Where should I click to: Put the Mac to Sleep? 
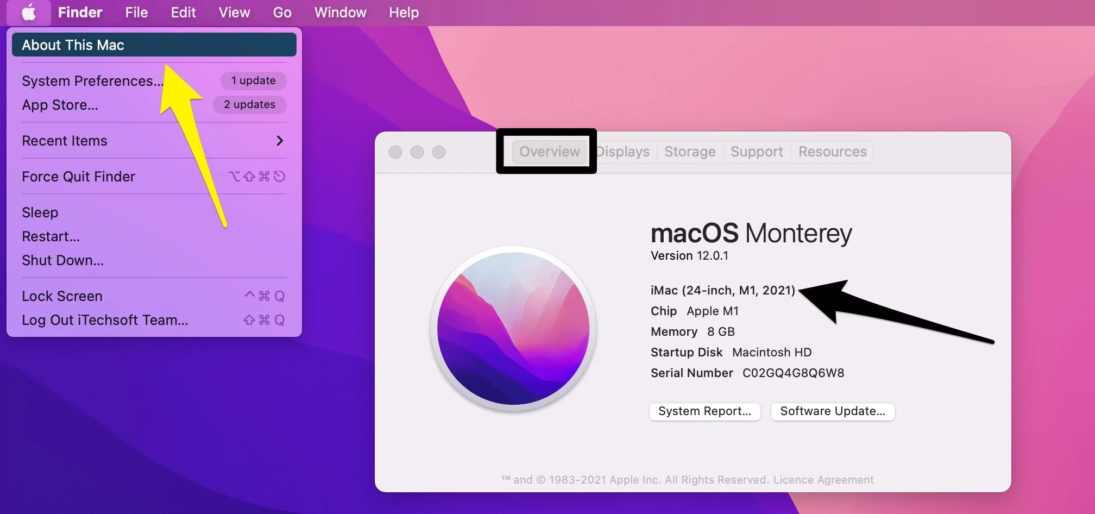pyautogui.click(x=39, y=212)
